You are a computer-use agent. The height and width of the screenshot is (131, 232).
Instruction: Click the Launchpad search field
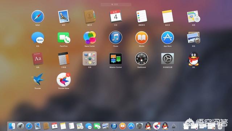tap(116, 5)
